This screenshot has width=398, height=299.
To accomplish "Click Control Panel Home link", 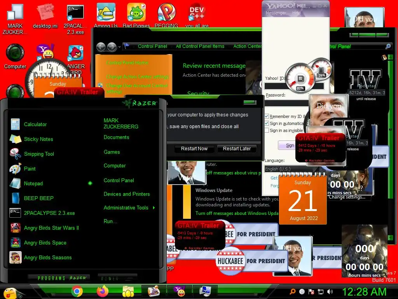I will [x=127, y=63].
